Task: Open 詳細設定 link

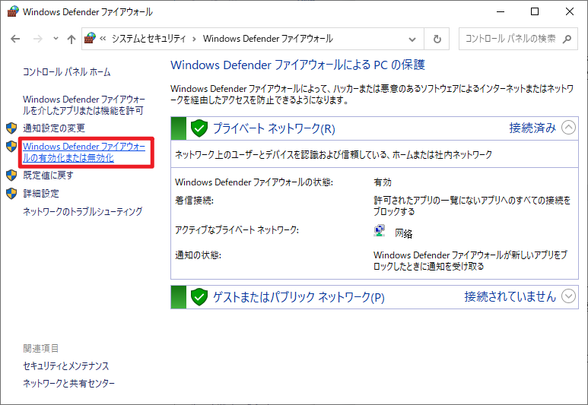Action: (x=41, y=194)
